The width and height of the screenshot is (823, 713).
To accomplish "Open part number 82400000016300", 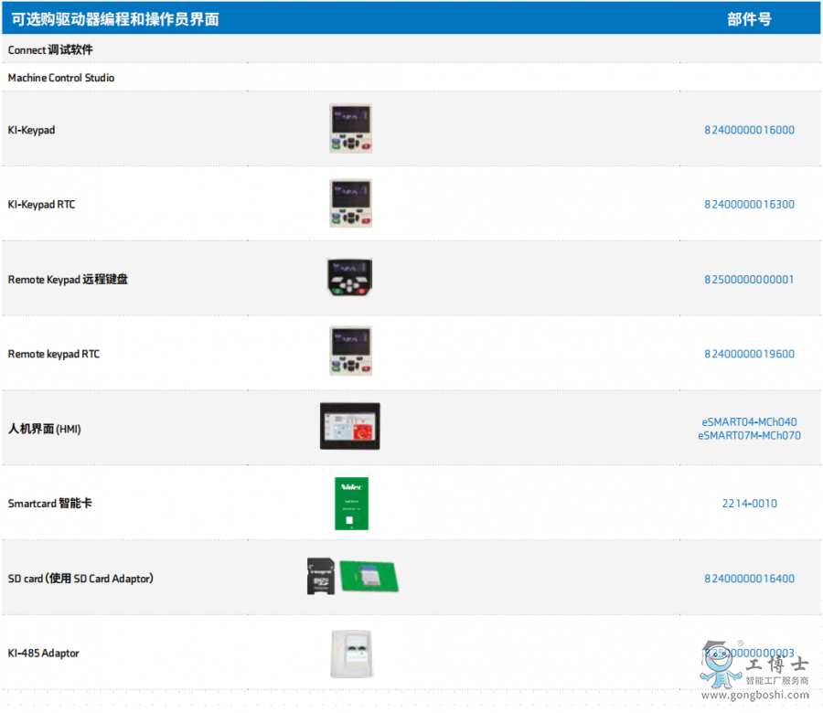I will click(x=749, y=205).
